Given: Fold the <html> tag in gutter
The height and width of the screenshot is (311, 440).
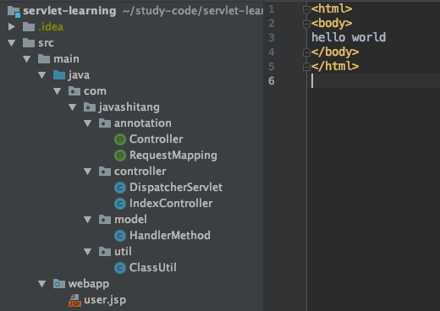Looking at the screenshot, I should tap(306, 9).
